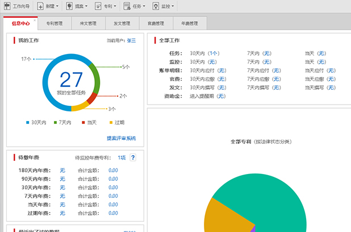The image size is (351, 232).
Task: Click the 1个 tasks within 30 days link
Action: click(x=213, y=53)
